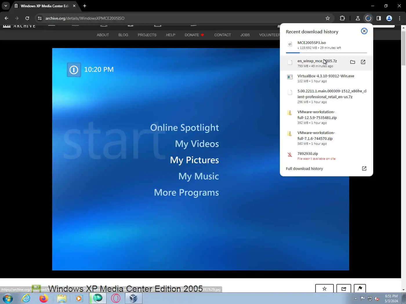The height and width of the screenshot is (304, 406).
Task: Click the MCE2005SP3.iso download progress bar
Action: 327,53
